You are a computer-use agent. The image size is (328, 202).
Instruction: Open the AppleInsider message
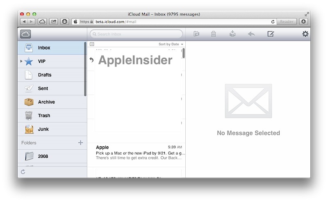[137, 60]
